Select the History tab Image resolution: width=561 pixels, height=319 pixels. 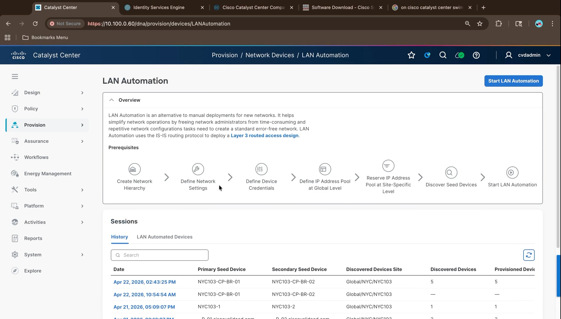tap(119, 237)
